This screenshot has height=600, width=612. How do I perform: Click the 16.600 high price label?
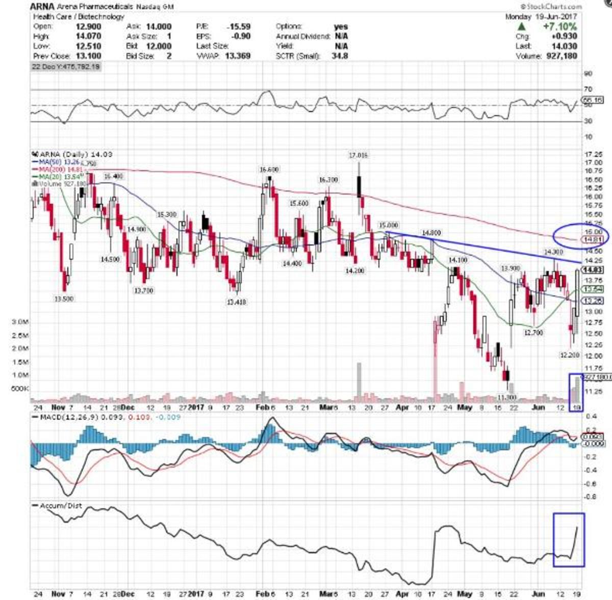pos(269,170)
